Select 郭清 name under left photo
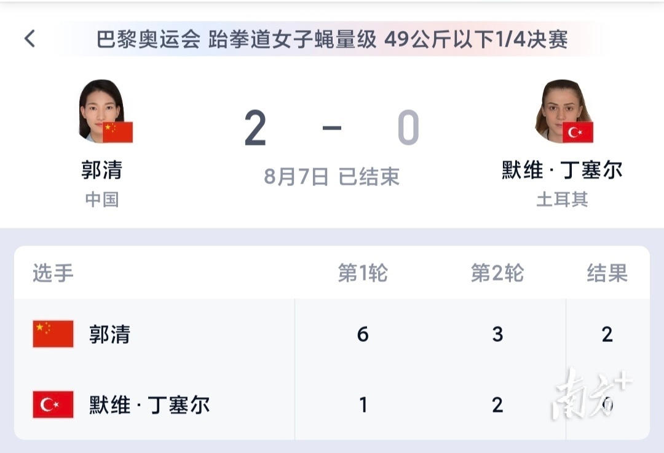Image resolution: width=664 pixels, height=453 pixels. 101,170
